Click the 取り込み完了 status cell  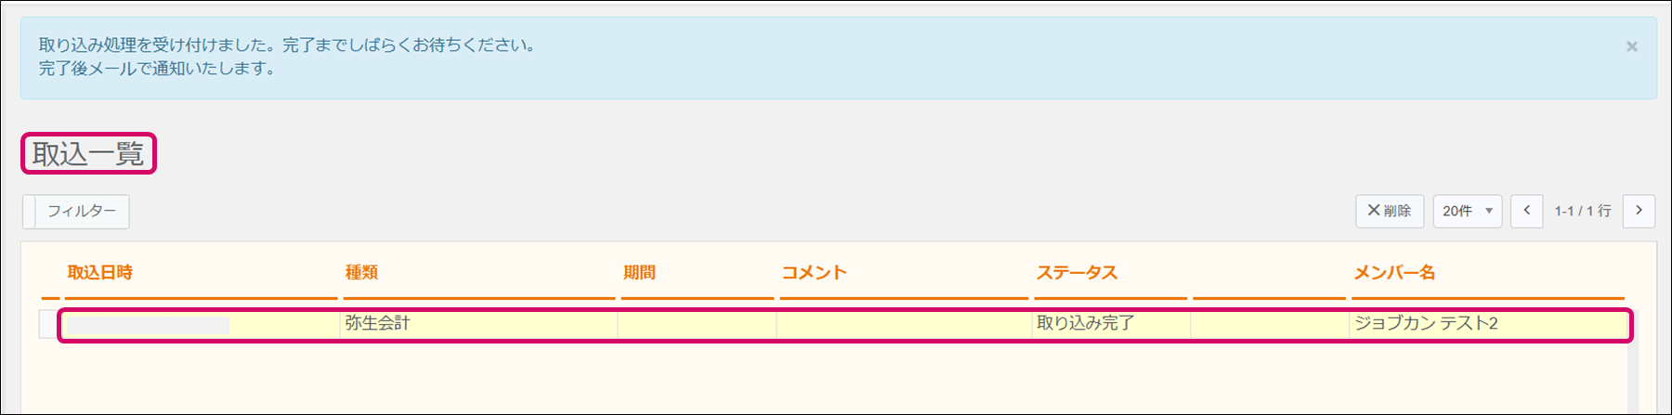point(1085,323)
